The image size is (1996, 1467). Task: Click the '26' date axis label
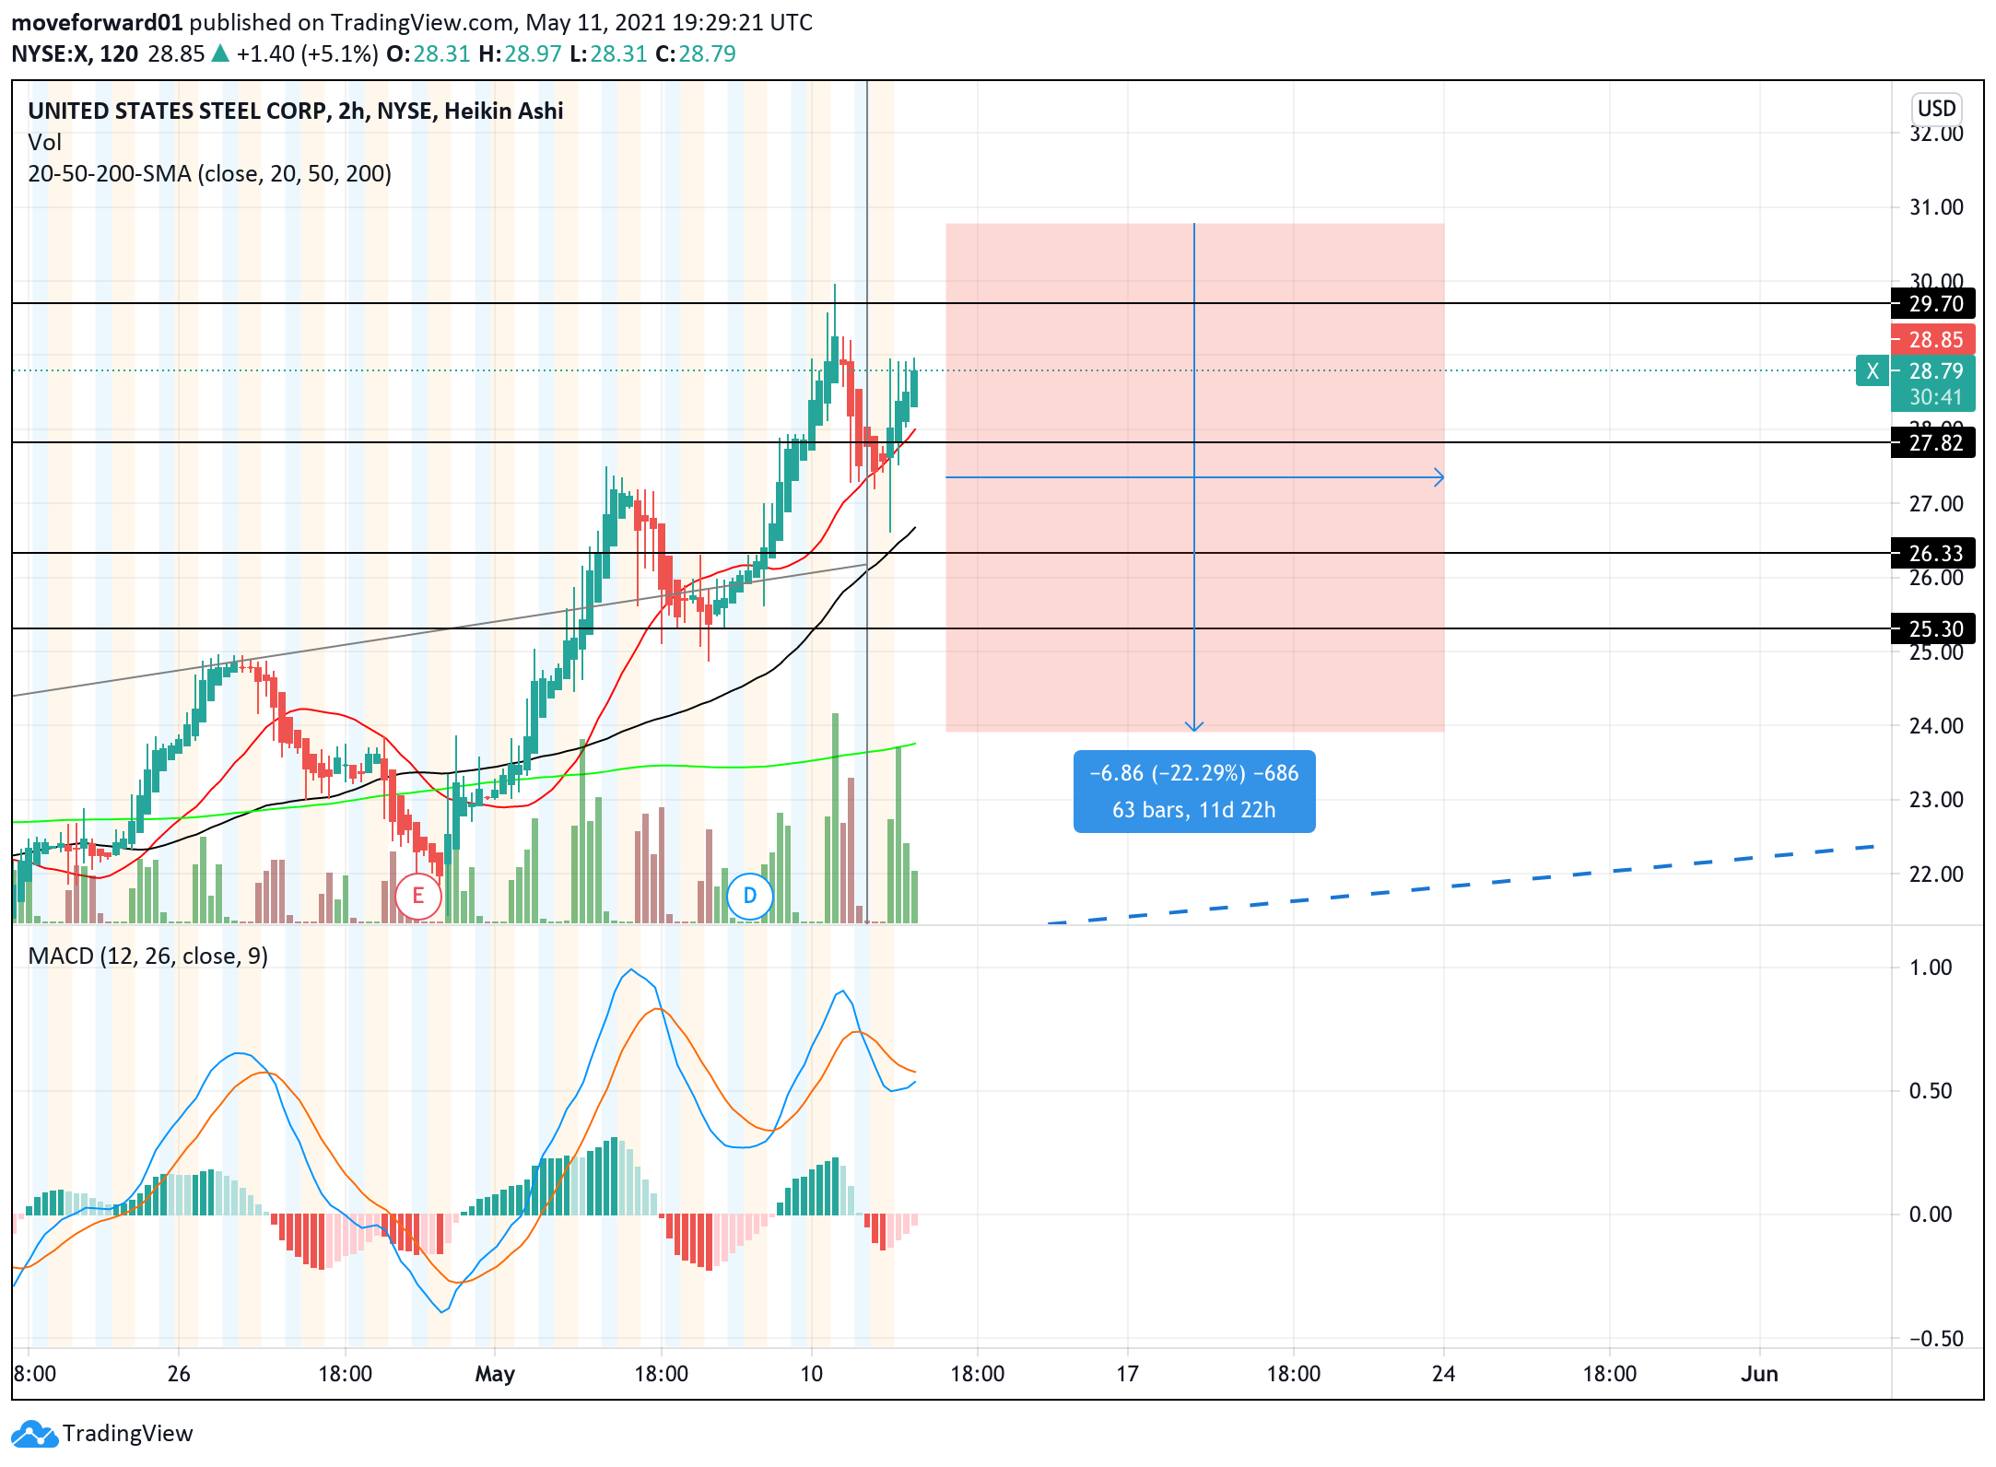pyautogui.click(x=179, y=1374)
